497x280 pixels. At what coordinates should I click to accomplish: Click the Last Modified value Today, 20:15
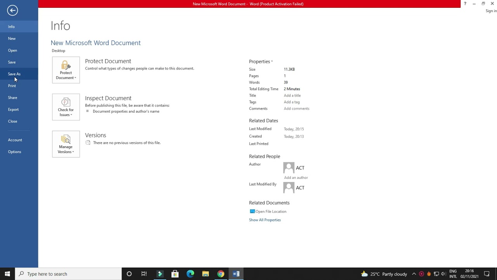(294, 129)
